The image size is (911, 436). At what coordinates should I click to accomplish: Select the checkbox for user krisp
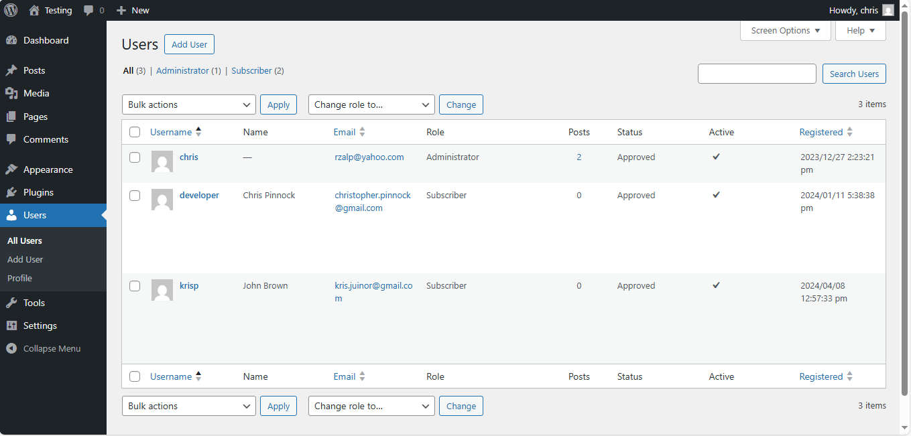[x=134, y=285]
